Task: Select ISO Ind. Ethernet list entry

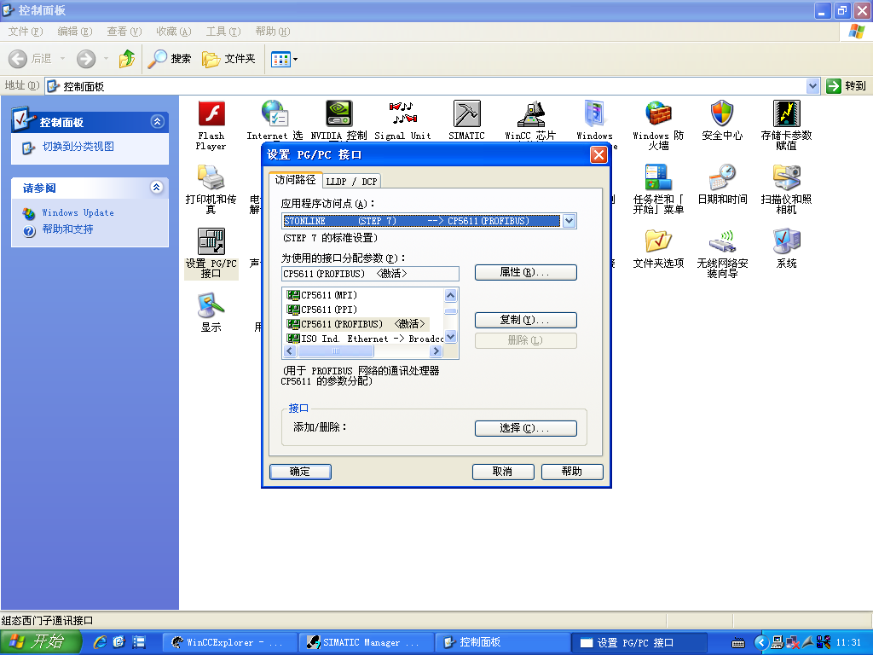Action: pos(365,339)
